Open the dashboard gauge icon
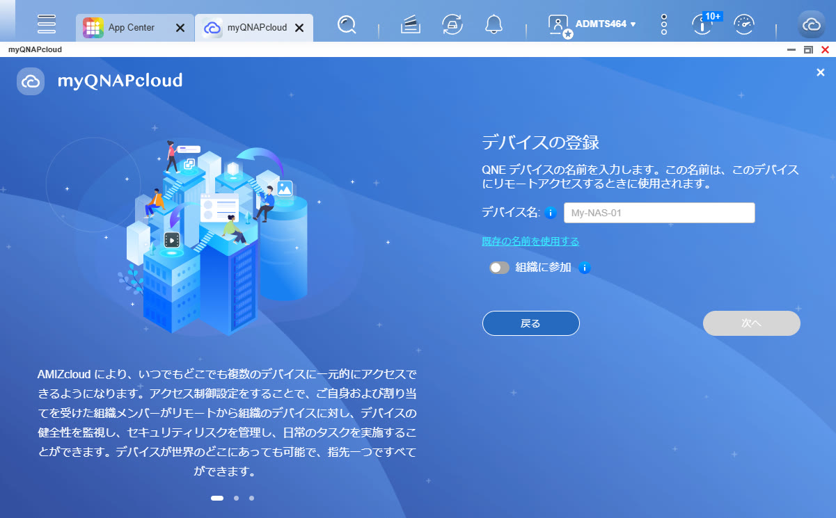This screenshot has width=836, height=518. click(744, 25)
